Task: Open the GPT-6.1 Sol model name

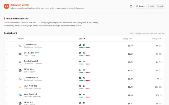Action: pyautogui.click(x=29, y=53)
